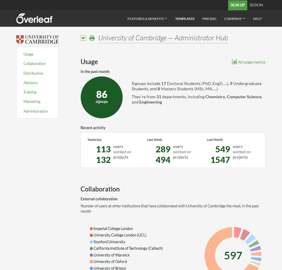This screenshot has width=282, height=270.
Task: Open Advisors in the sidebar
Action: pos(31,83)
